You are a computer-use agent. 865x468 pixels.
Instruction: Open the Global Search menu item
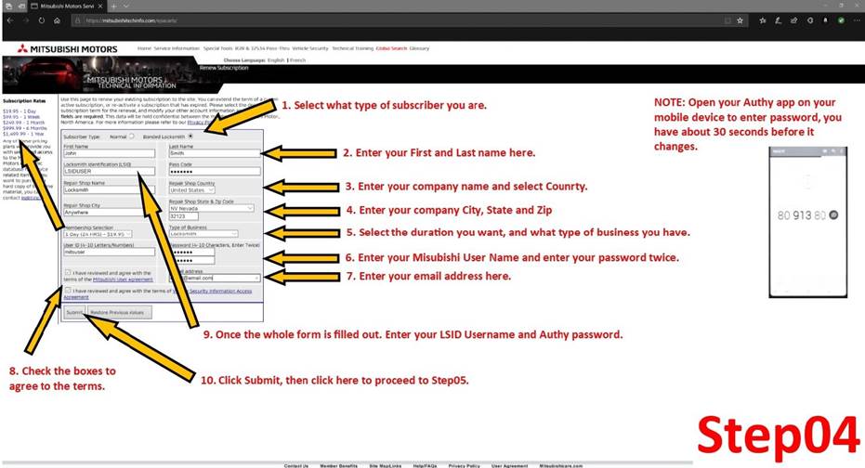[x=391, y=48]
